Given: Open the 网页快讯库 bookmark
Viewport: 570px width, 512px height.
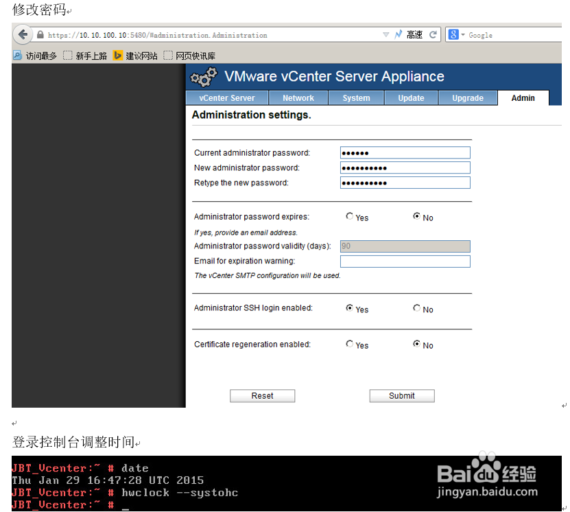Looking at the screenshot, I should pos(189,56).
